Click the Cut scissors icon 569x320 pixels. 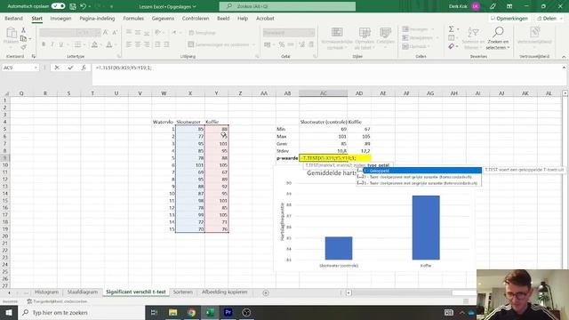24,30
